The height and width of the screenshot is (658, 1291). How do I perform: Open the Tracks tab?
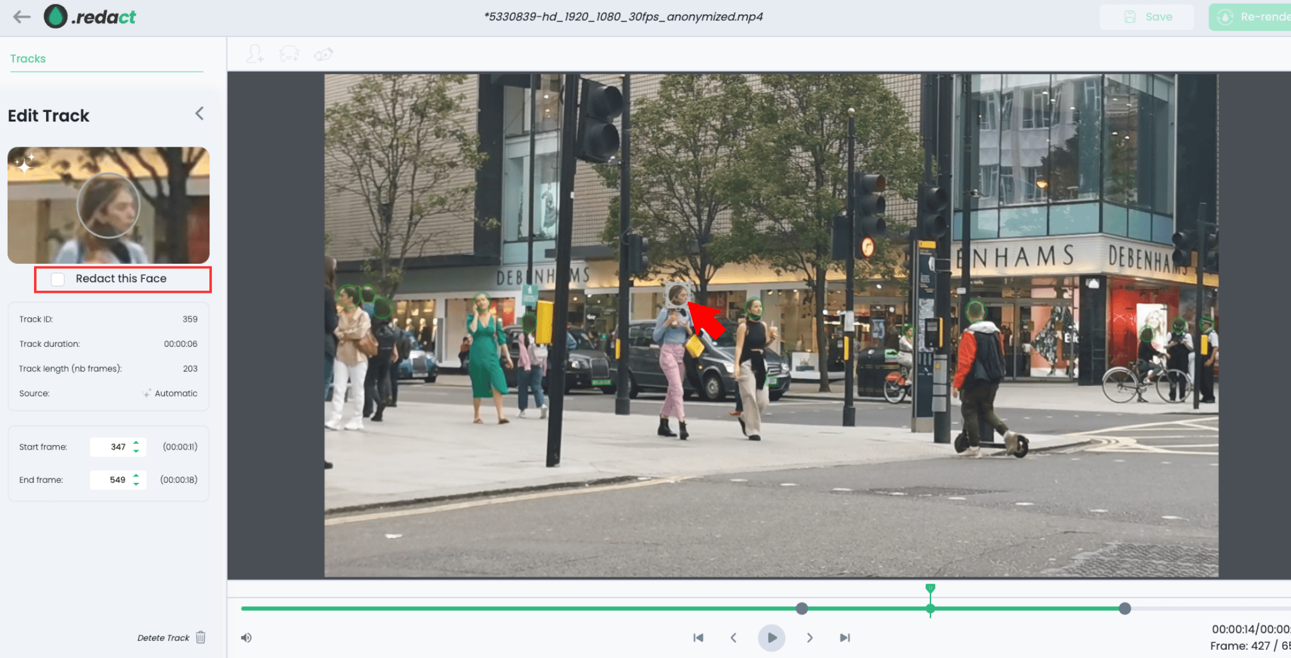[28, 59]
